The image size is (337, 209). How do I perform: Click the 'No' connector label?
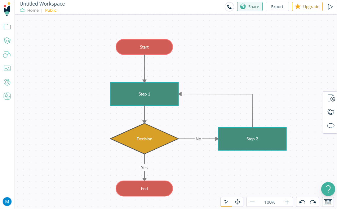pyautogui.click(x=198, y=139)
